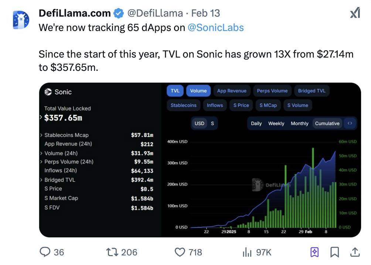Screen dimensions: 371x265
Task: Enable the Cumulative data view
Action: [x=327, y=123]
